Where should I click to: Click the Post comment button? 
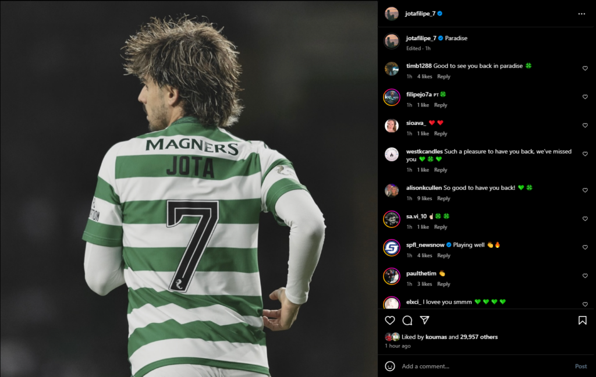click(x=581, y=367)
